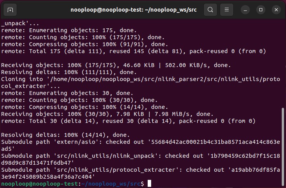
Task: Click the blue ~/nooploop_ws/src prompt path
Action: click(112, 183)
